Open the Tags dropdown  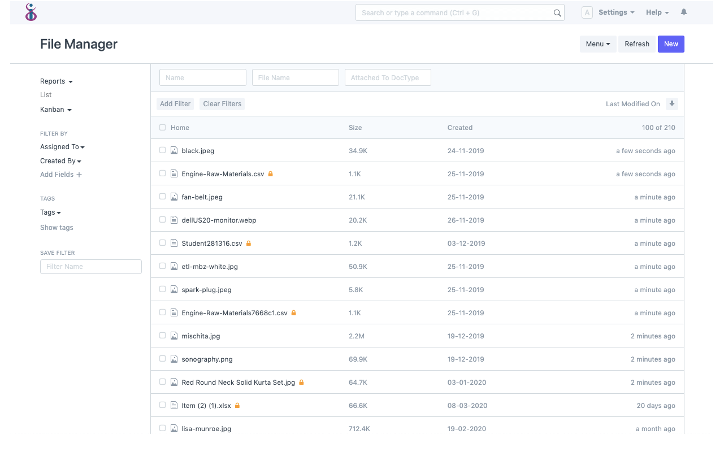pyautogui.click(x=50, y=212)
